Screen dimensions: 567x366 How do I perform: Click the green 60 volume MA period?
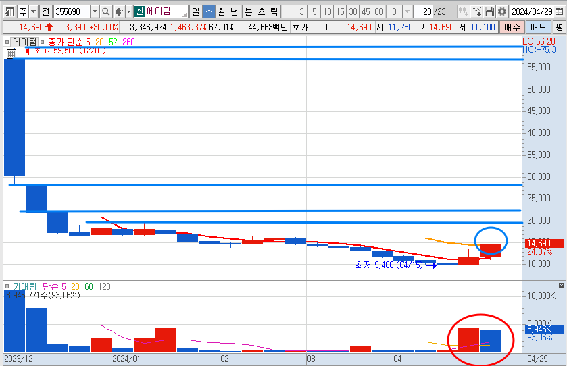(89, 286)
